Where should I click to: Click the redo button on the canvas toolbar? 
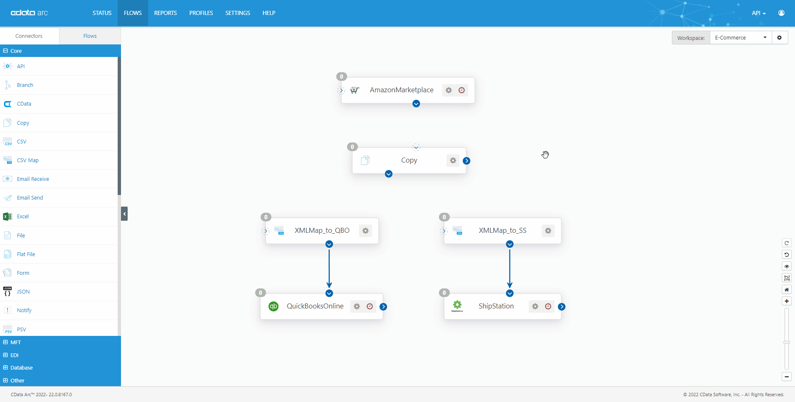pyautogui.click(x=787, y=243)
